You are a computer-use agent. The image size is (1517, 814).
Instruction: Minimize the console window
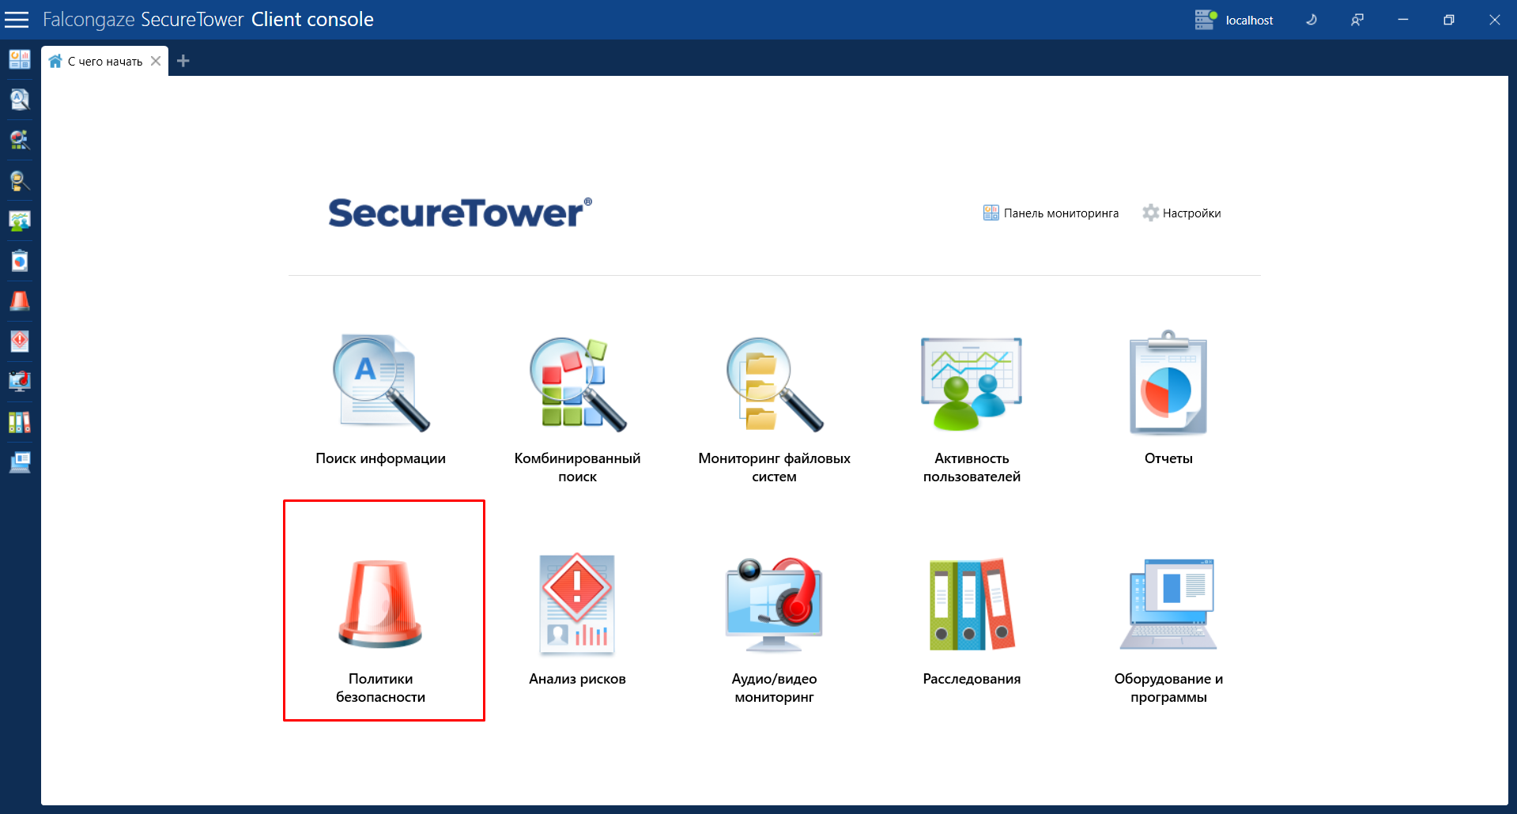[1403, 20]
